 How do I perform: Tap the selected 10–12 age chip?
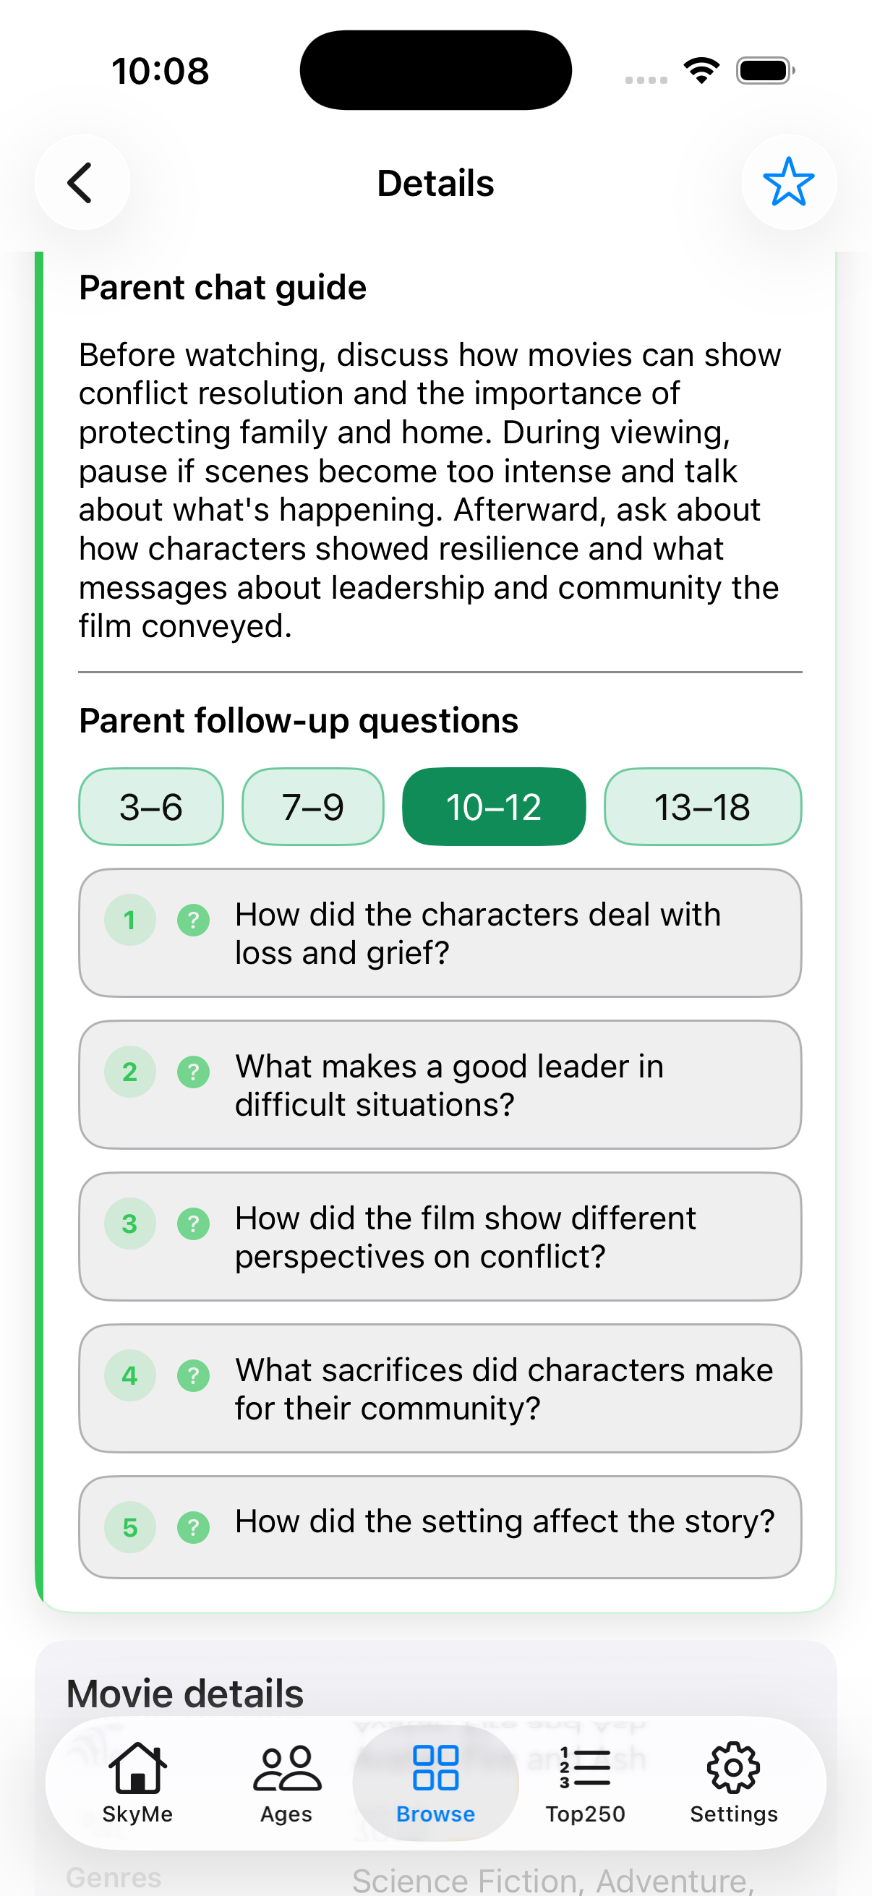[x=494, y=807]
